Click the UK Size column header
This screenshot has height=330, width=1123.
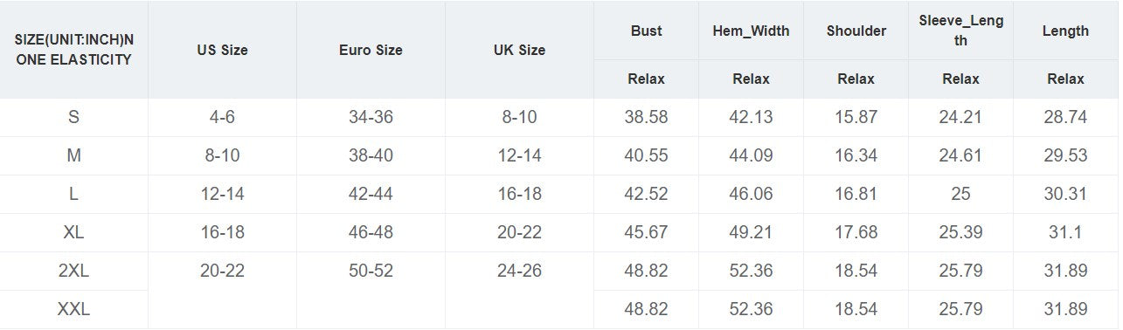pyautogui.click(x=519, y=50)
